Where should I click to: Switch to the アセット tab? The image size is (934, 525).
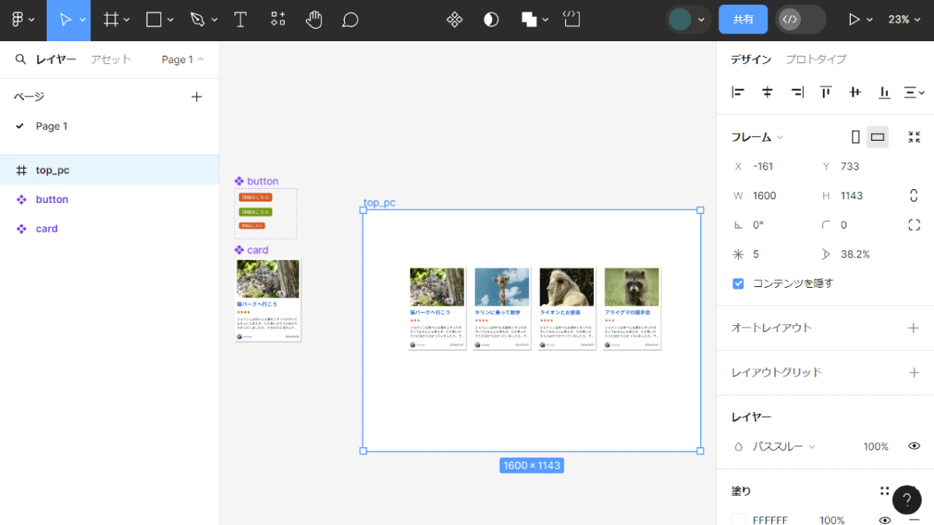coord(111,59)
